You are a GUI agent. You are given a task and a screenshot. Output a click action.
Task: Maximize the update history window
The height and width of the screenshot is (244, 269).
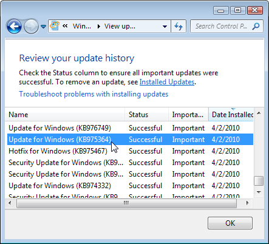pos(238,10)
